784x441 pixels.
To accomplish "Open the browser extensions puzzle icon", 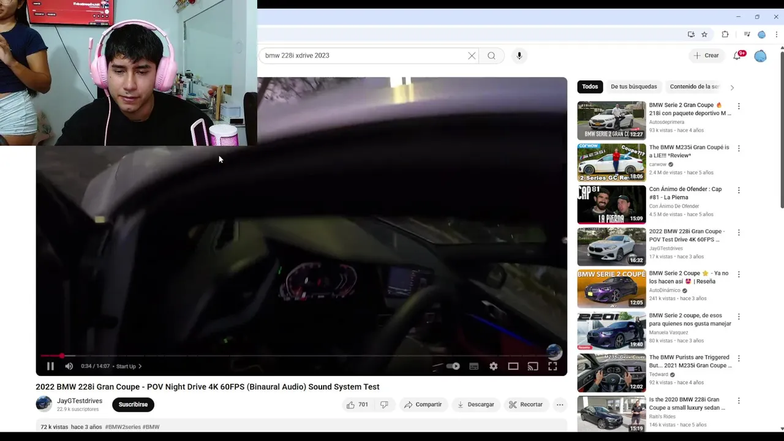I will coord(725,34).
